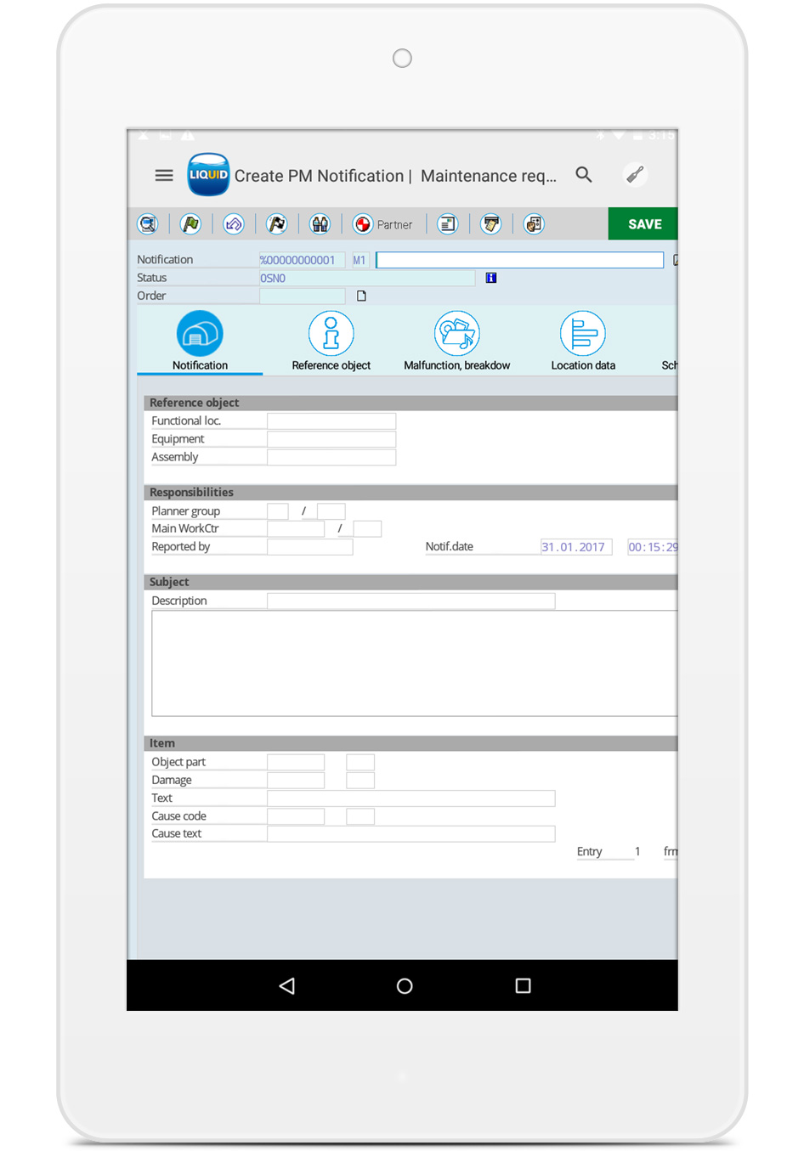The height and width of the screenshot is (1151, 804).
Task: Open the hamburger navigation menu
Action: (164, 176)
